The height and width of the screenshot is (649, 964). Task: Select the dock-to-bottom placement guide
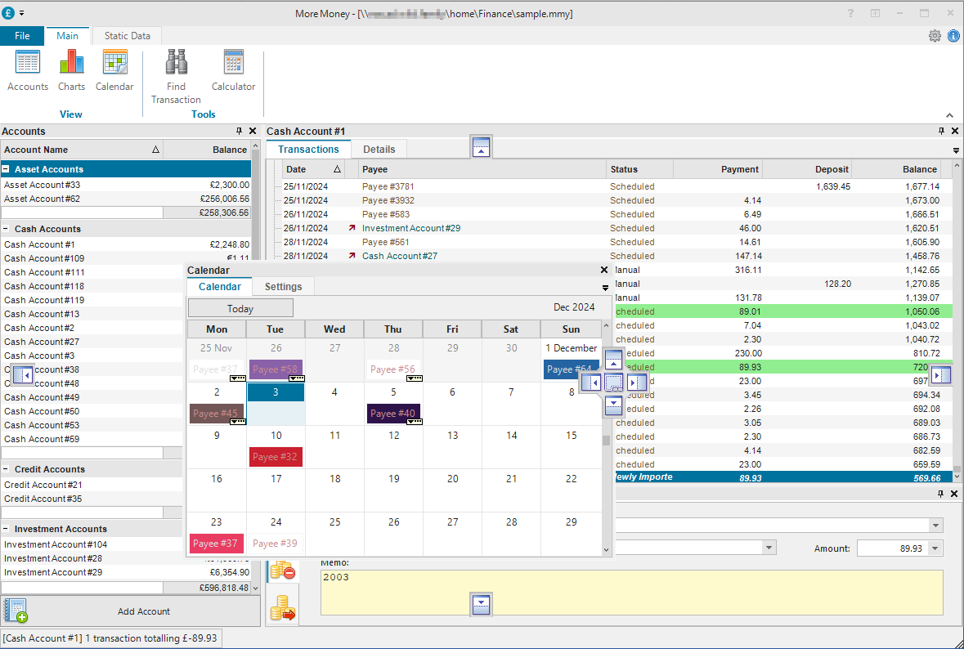(x=613, y=405)
